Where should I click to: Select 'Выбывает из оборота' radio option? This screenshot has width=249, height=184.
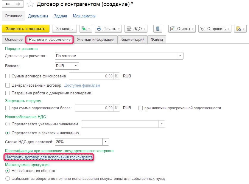[8, 179]
